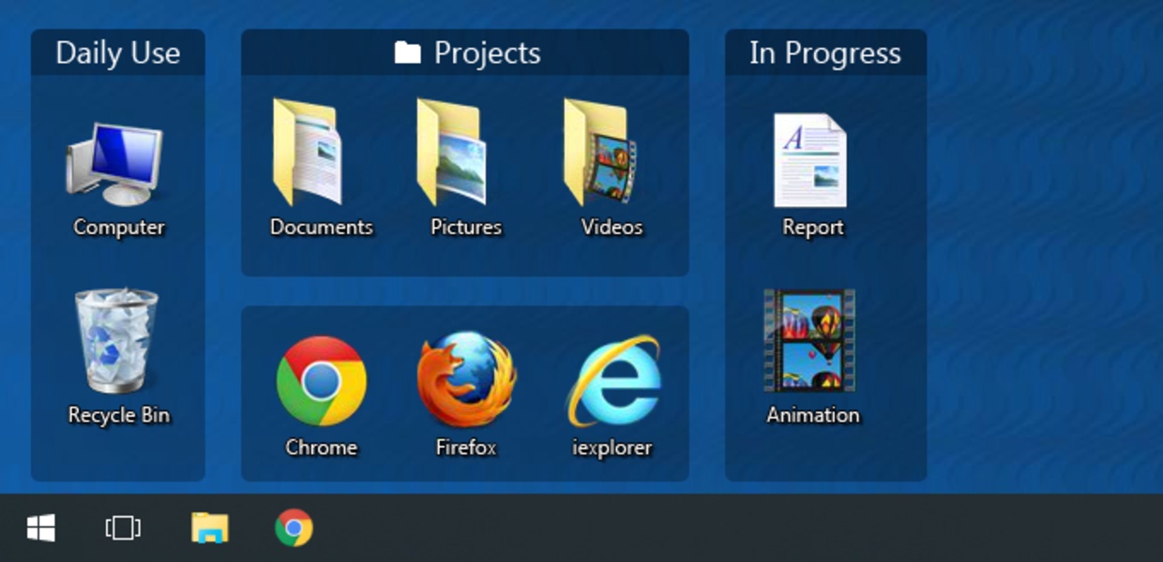Open the iexplorer shortcut icon
The width and height of the screenshot is (1163, 562).
613,380
